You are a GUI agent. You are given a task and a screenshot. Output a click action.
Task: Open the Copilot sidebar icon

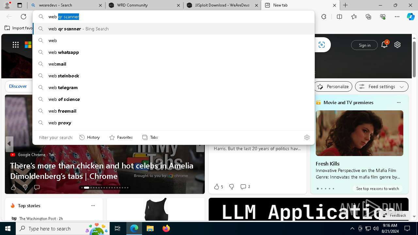[410, 17]
